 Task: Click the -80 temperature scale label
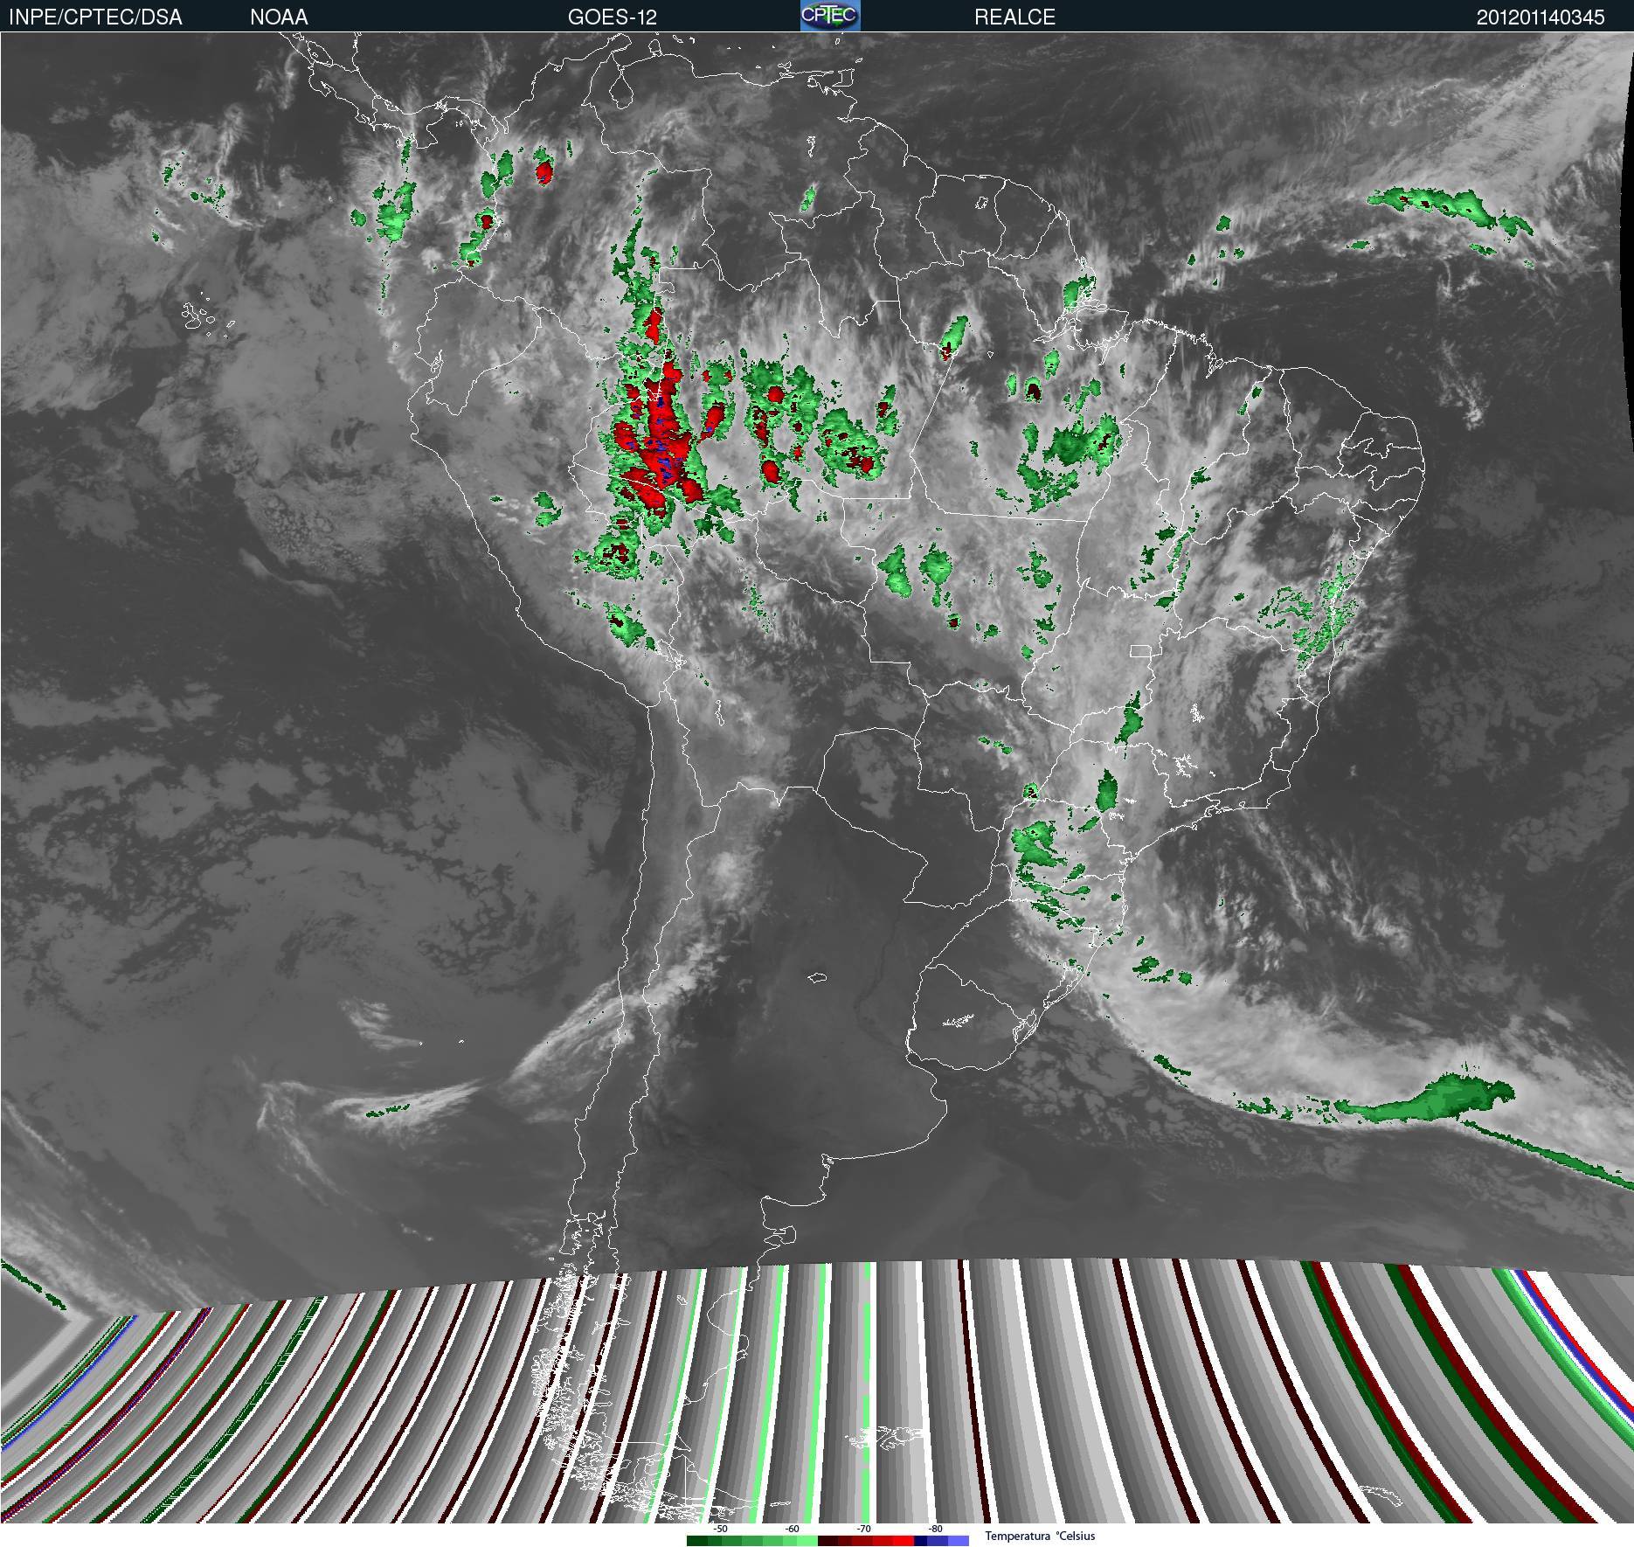pyautogui.click(x=936, y=1529)
